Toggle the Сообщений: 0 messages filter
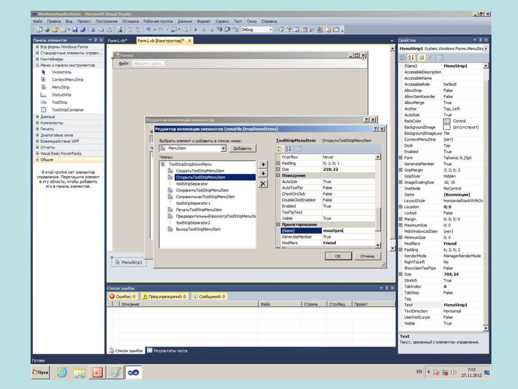Image resolution: width=518 pixels, height=389 pixels. point(209,297)
